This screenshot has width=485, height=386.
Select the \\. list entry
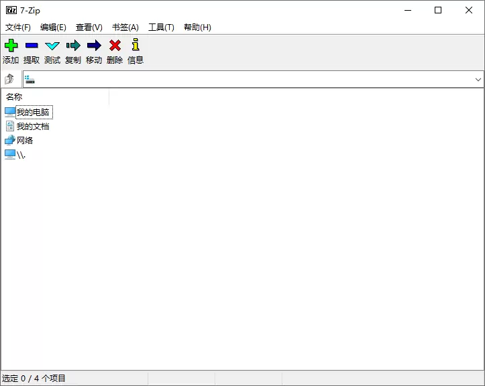pos(21,155)
